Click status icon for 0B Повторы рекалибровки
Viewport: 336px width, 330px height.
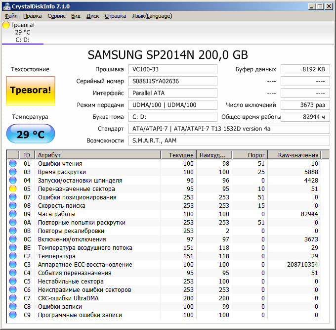tap(13, 231)
